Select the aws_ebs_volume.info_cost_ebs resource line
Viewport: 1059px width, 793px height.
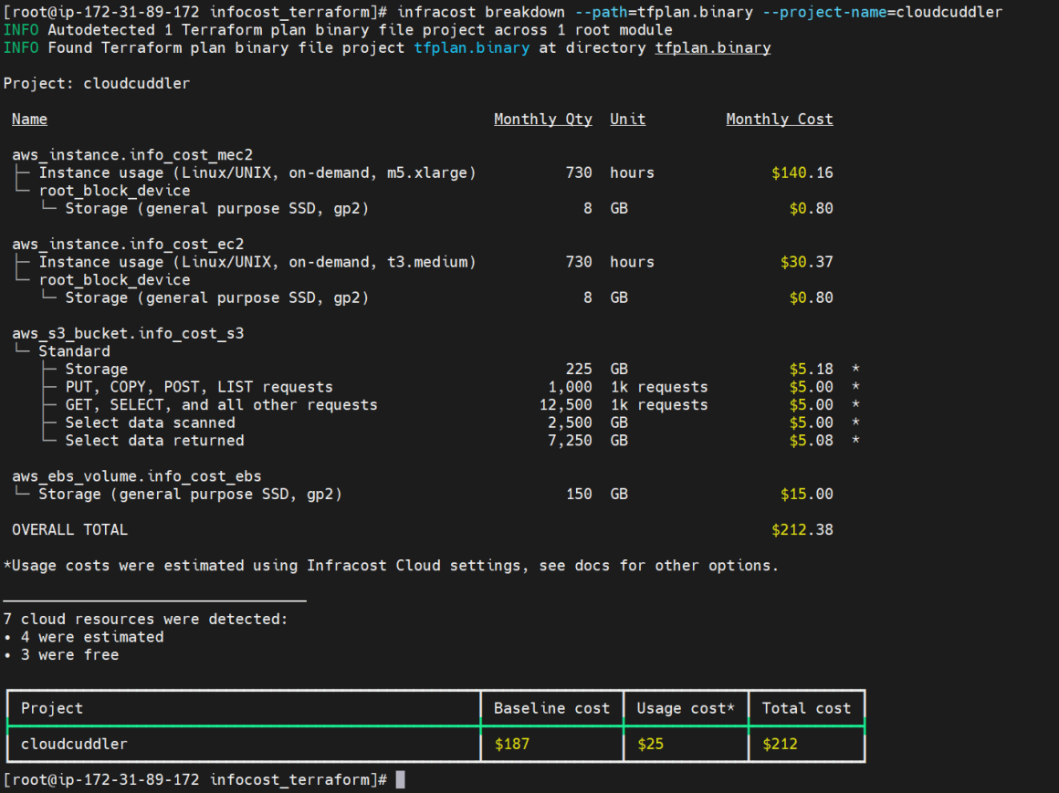pyautogui.click(x=136, y=476)
